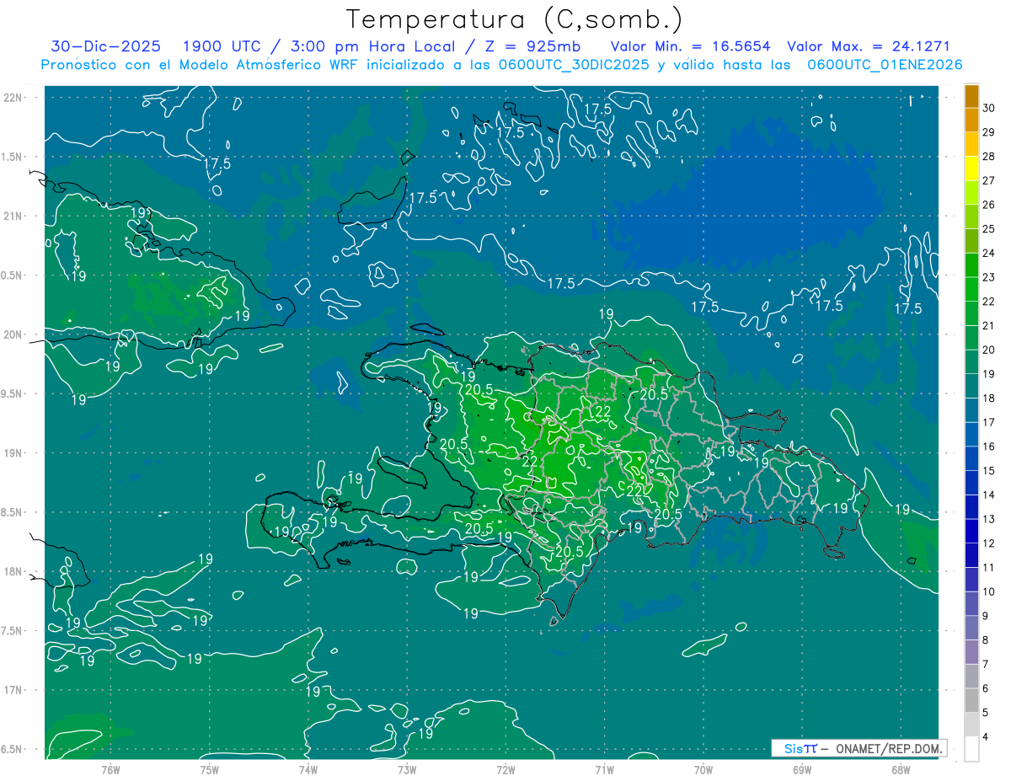Pick the blue legend band between 16 and 17
Screen dimensions: 1011x781
click(971, 435)
